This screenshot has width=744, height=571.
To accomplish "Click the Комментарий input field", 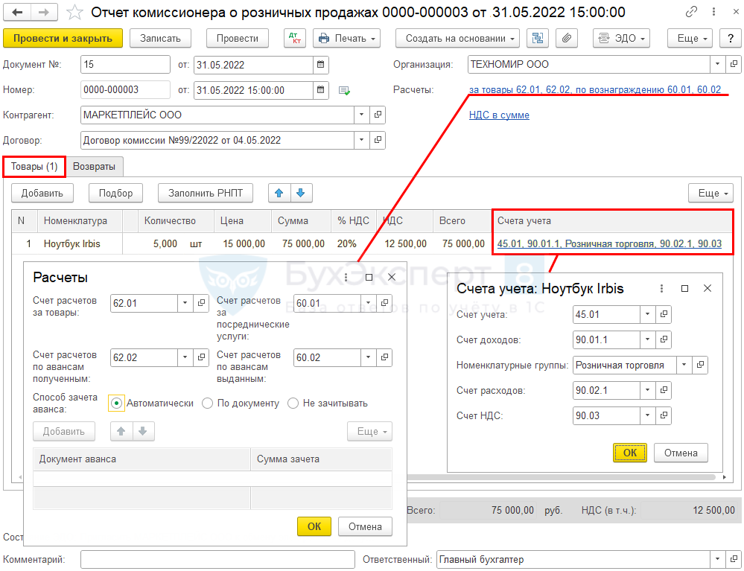I will click(217, 559).
